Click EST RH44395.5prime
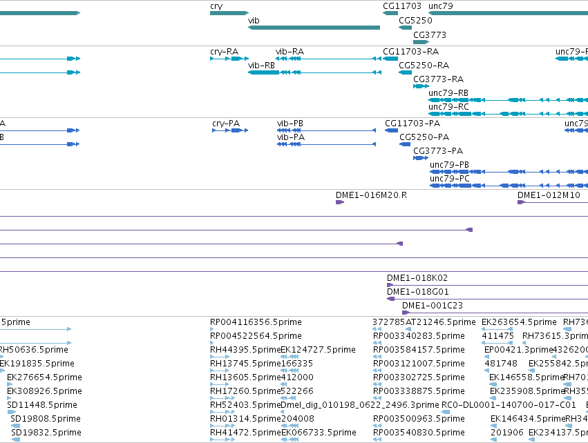 pyautogui.click(x=245, y=350)
